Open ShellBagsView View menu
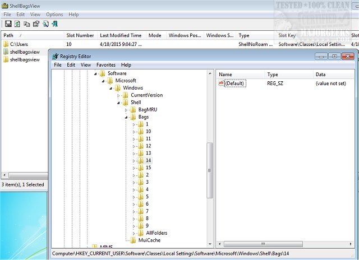 [35, 15]
